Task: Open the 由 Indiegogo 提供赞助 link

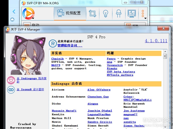Action: (x=31, y=80)
